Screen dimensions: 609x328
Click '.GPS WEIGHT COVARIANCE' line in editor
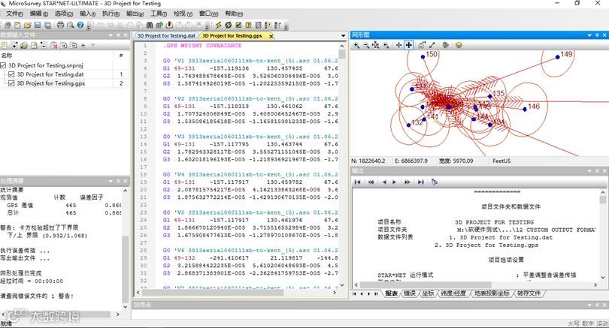pyautogui.click(x=202, y=45)
